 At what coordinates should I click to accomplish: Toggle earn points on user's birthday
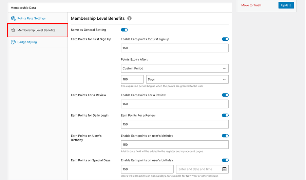pyautogui.click(x=225, y=136)
